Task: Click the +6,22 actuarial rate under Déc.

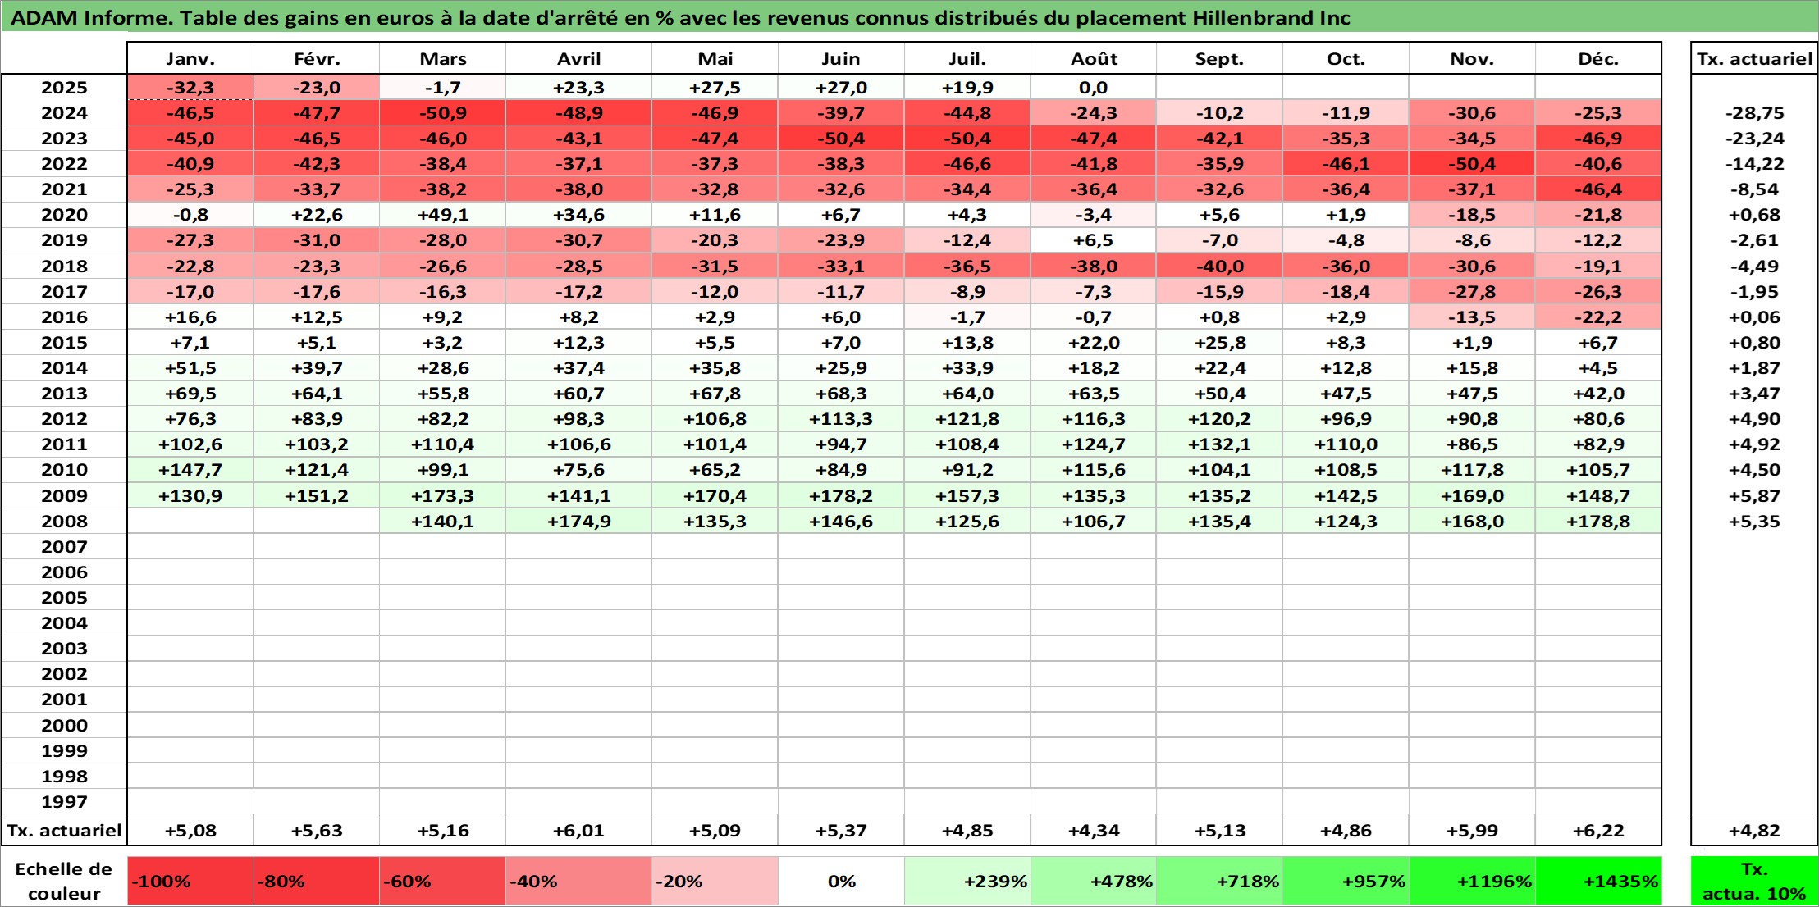Action: [1598, 830]
